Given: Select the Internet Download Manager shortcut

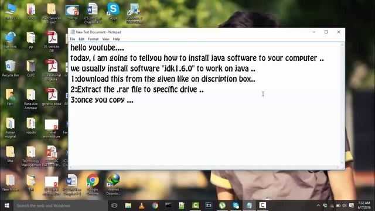Looking at the screenshot, I should click(113, 185).
